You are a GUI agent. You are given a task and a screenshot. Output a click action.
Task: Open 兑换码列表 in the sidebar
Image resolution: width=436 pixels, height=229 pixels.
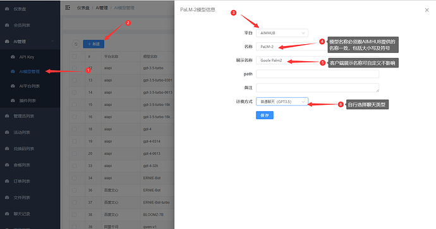tap(23, 149)
